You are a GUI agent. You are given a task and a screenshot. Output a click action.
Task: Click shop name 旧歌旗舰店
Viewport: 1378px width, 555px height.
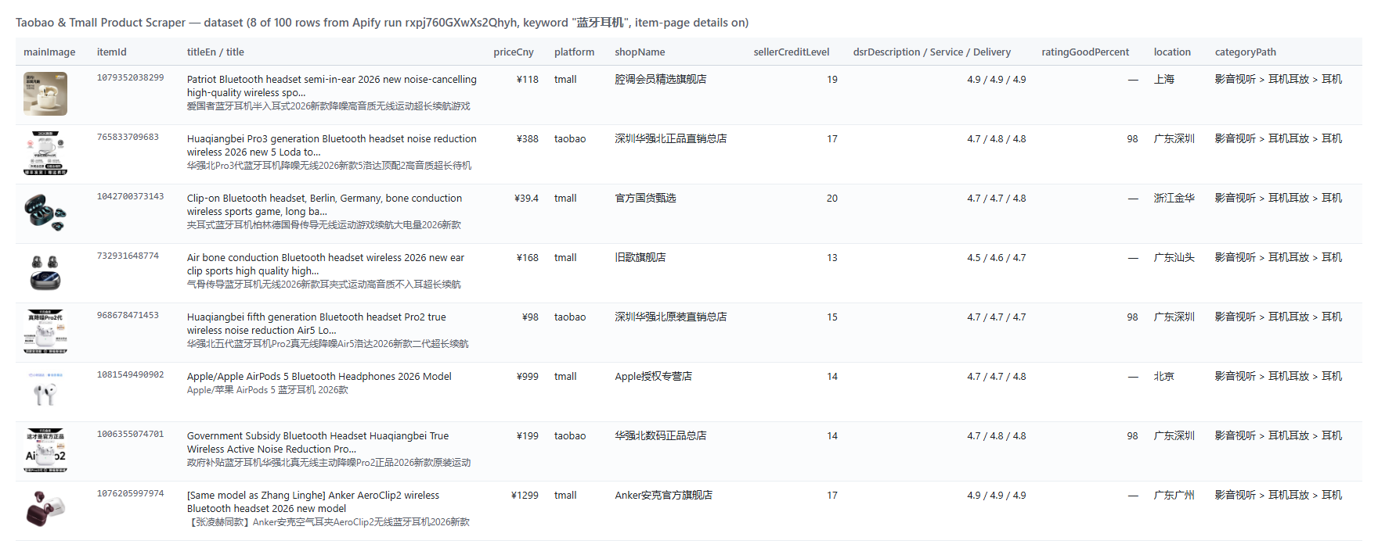640,258
